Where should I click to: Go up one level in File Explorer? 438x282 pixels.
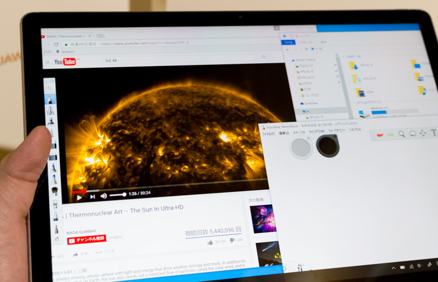coord(306,49)
